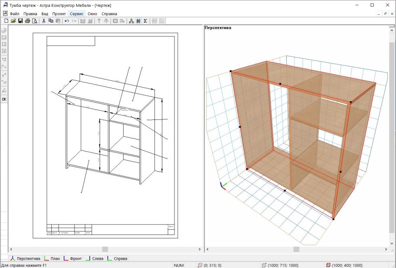Screen dimensions: 396x268
Task: Copy the selection to clipboard
Action: [50, 21]
